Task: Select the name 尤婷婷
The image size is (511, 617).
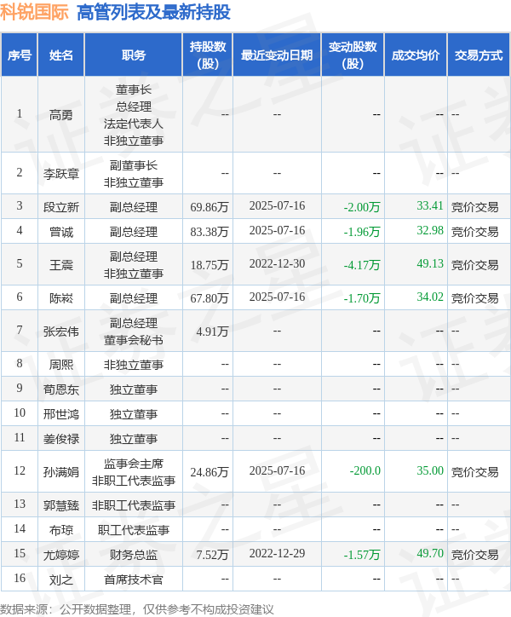Action: [61, 555]
